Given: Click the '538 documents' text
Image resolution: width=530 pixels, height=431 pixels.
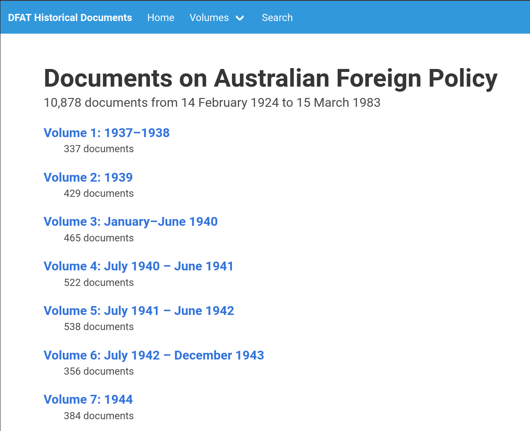Looking at the screenshot, I should point(99,327).
